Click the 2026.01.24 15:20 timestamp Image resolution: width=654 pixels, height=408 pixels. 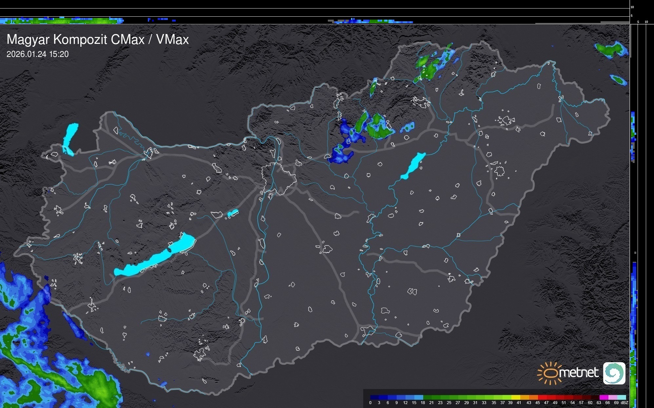pyautogui.click(x=37, y=54)
